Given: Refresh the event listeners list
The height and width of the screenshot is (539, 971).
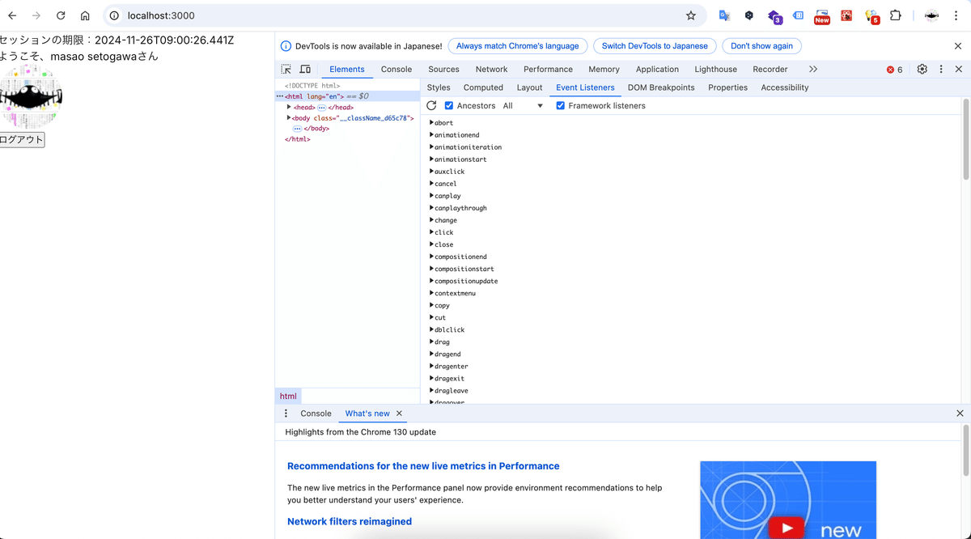Looking at the screenshot, I should click(x=431, y=106).
